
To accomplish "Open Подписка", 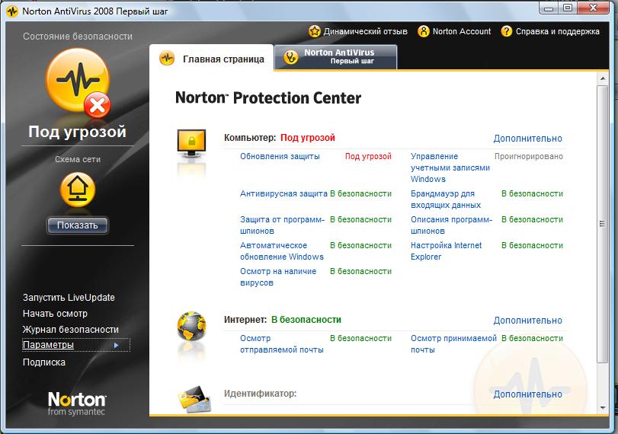I will click(44, 362).
